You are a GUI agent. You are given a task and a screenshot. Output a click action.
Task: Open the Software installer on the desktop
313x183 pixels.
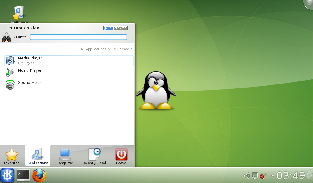pos(18,12)
